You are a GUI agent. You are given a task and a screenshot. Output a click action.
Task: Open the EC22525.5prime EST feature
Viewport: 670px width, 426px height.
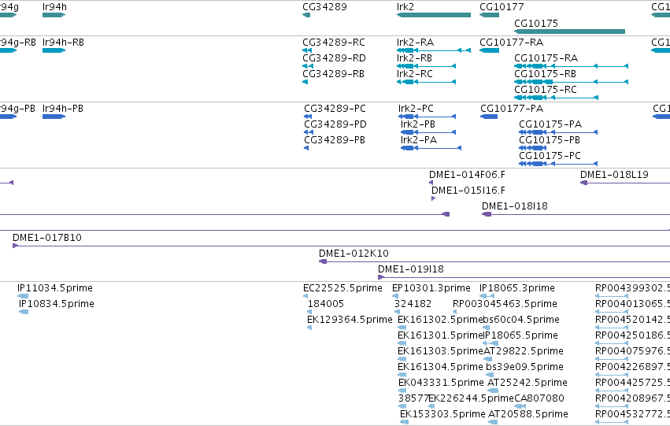pos(305,297)
